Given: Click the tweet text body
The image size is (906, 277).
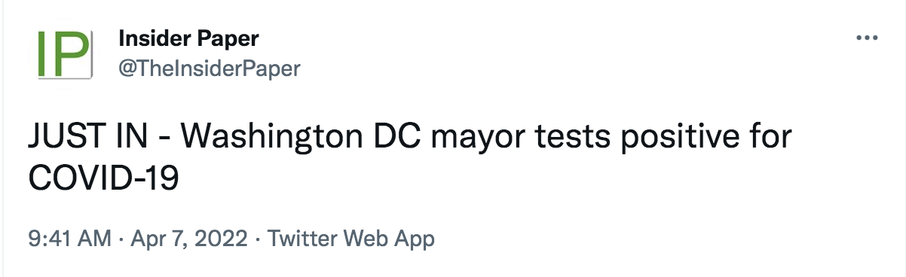Looking at the screenshot, I should pyautogui.click(x=411, y=157).
